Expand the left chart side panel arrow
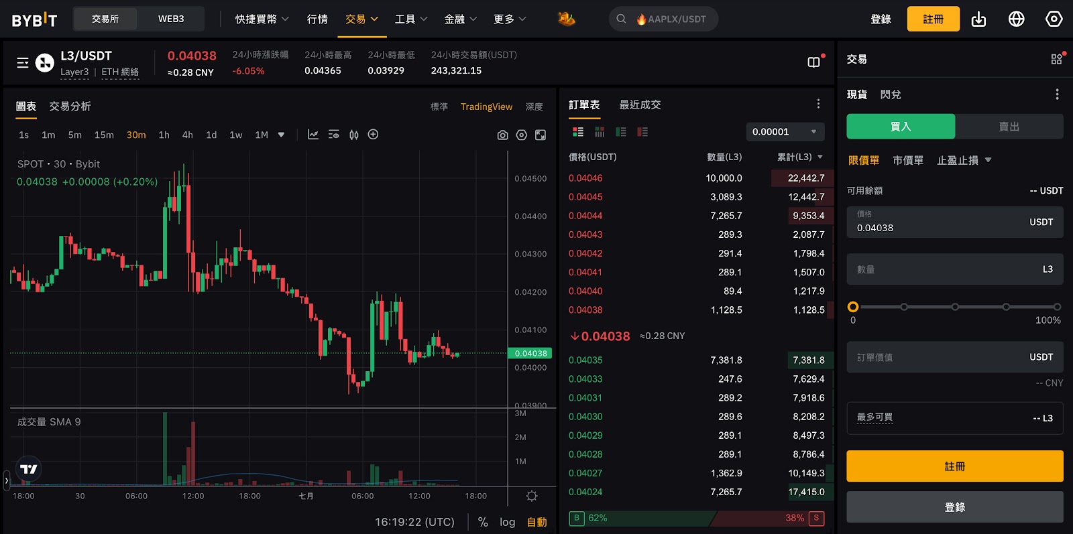Viewport: 1073px width, 534px height. click(7, 480)
